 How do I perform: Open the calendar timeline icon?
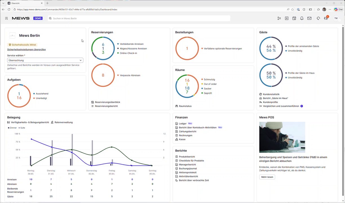tap(294, 18)
